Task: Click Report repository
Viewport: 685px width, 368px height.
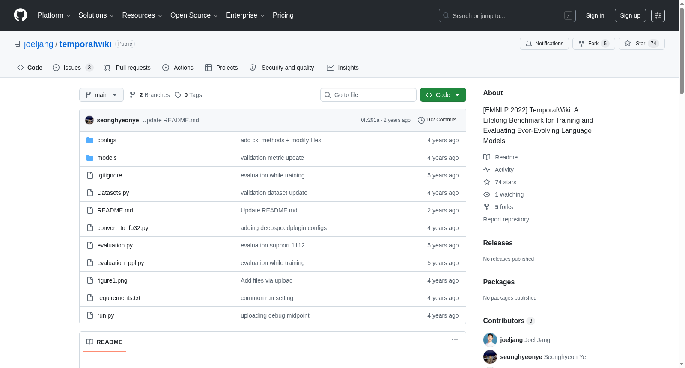Action: tap(506, 219)
